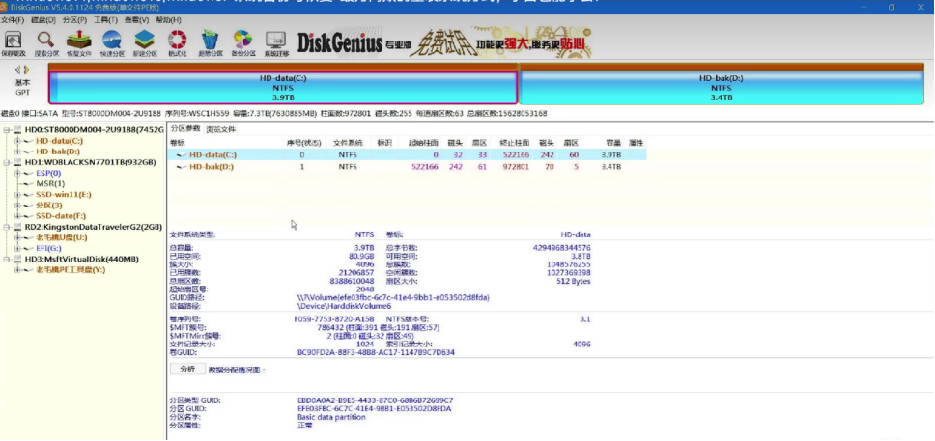Click the partition icon next to MSR(1) in the tree
Viewport: 935px width, 441px height.
click(29, 183)
